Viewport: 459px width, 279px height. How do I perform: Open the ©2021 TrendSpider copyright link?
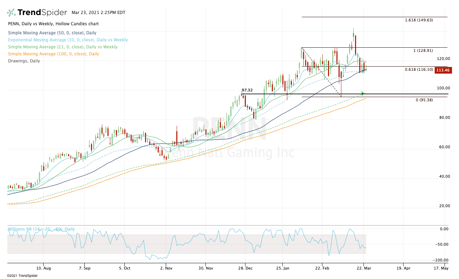pos(22,276)
